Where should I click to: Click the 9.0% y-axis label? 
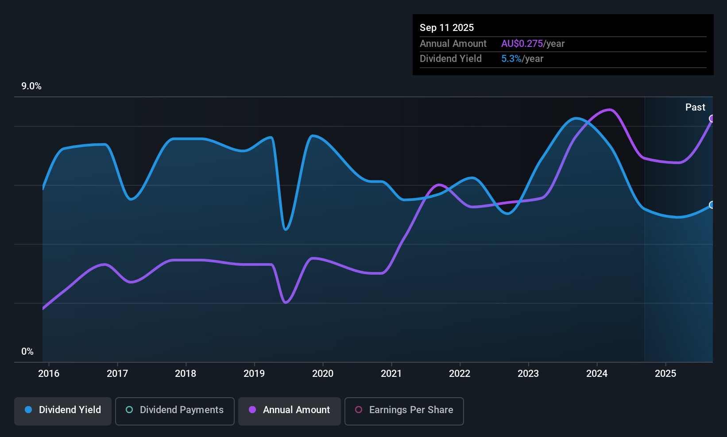(31, 86)
